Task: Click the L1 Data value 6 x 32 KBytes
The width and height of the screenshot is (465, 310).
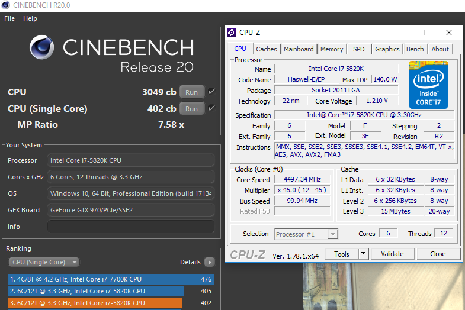Action: (x=396, y=179)
